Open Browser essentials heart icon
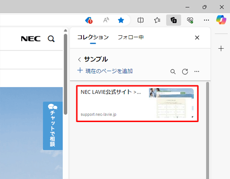Screen dimensions: 230x179 pyautogui.click(x=190, y=20)
